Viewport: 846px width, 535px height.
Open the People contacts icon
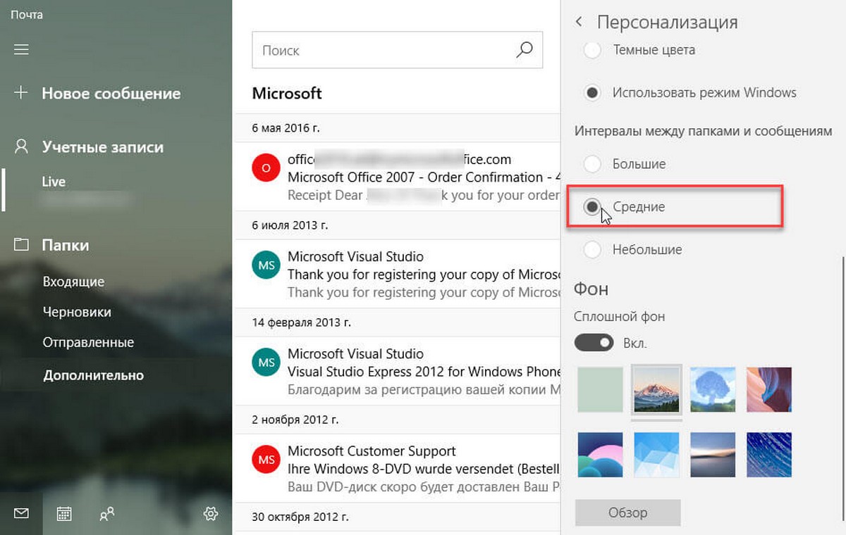[107, 514]
